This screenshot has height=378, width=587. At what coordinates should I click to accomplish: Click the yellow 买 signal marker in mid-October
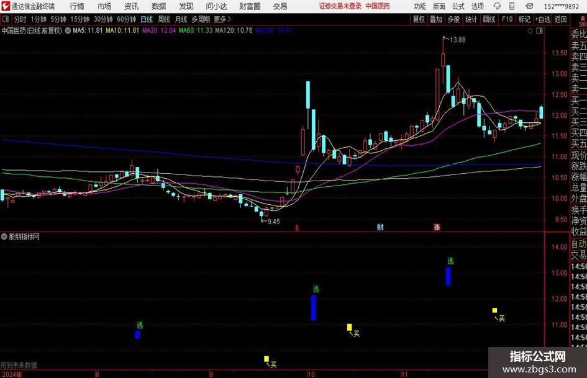(349, 328)
